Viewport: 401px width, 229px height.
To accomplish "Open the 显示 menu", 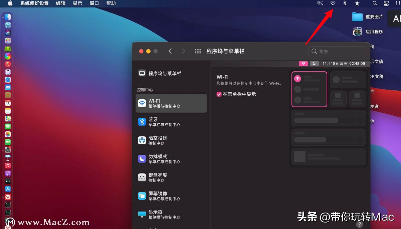I will pos(77,3).
